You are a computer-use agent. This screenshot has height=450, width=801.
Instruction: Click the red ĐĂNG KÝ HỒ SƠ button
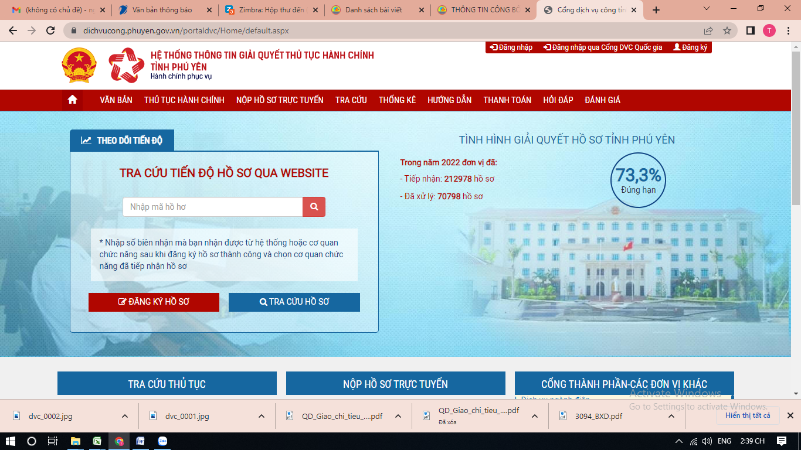pos(154,302)
